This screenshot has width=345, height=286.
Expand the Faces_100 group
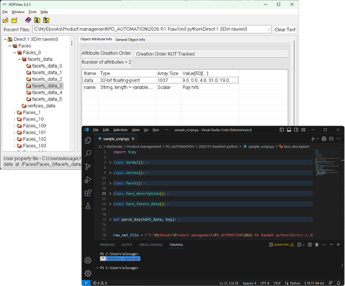[x=14, y=126]
